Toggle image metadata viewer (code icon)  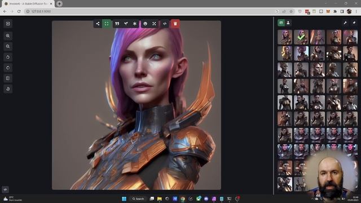coord(165,24)
